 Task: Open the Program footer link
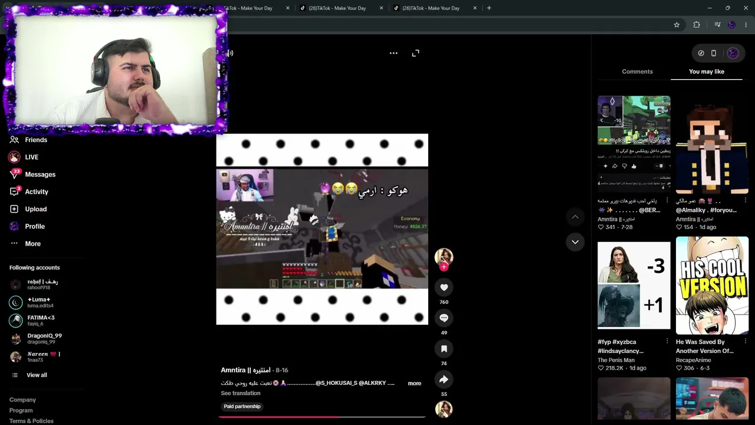21,411
